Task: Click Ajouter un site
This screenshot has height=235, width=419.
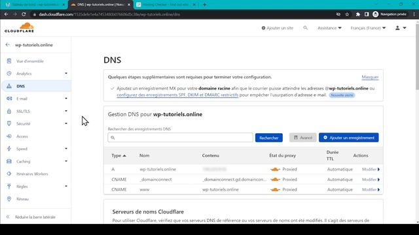Action: [x=278, y=27]
